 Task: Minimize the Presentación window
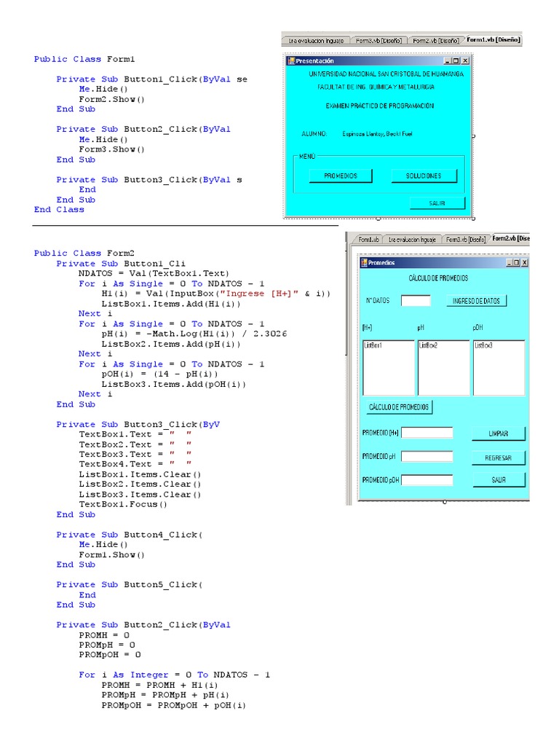point(448,61)
